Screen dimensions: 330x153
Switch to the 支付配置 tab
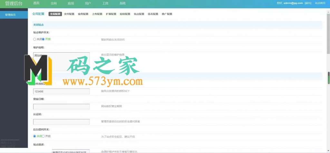[x=69, y=14]
